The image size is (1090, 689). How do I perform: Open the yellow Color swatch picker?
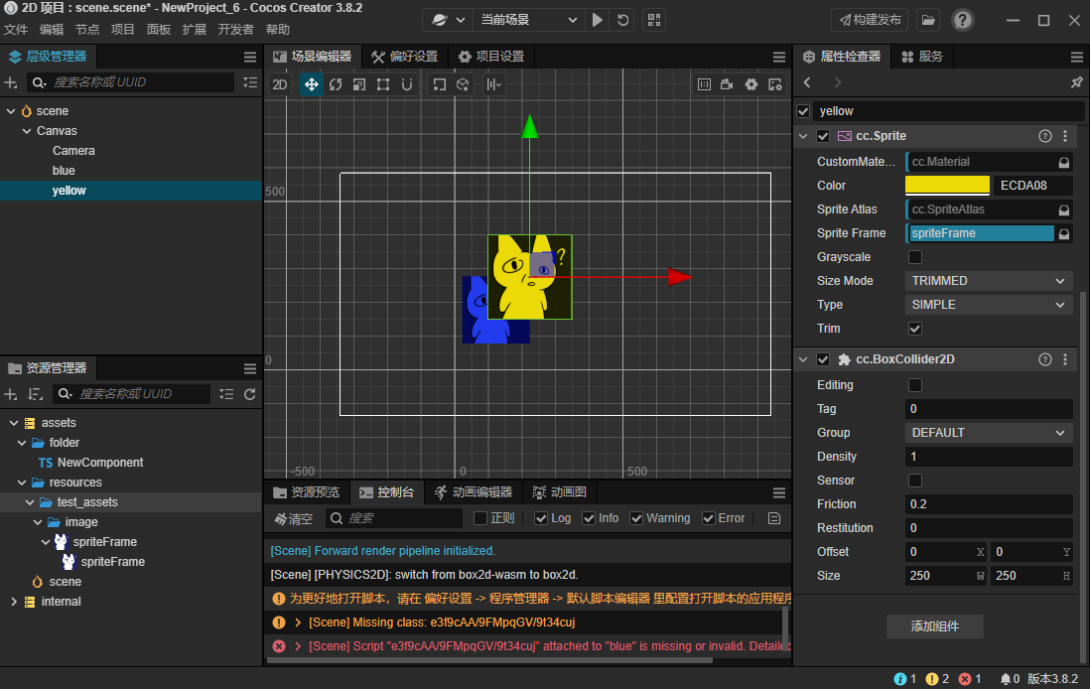[947, 186]
